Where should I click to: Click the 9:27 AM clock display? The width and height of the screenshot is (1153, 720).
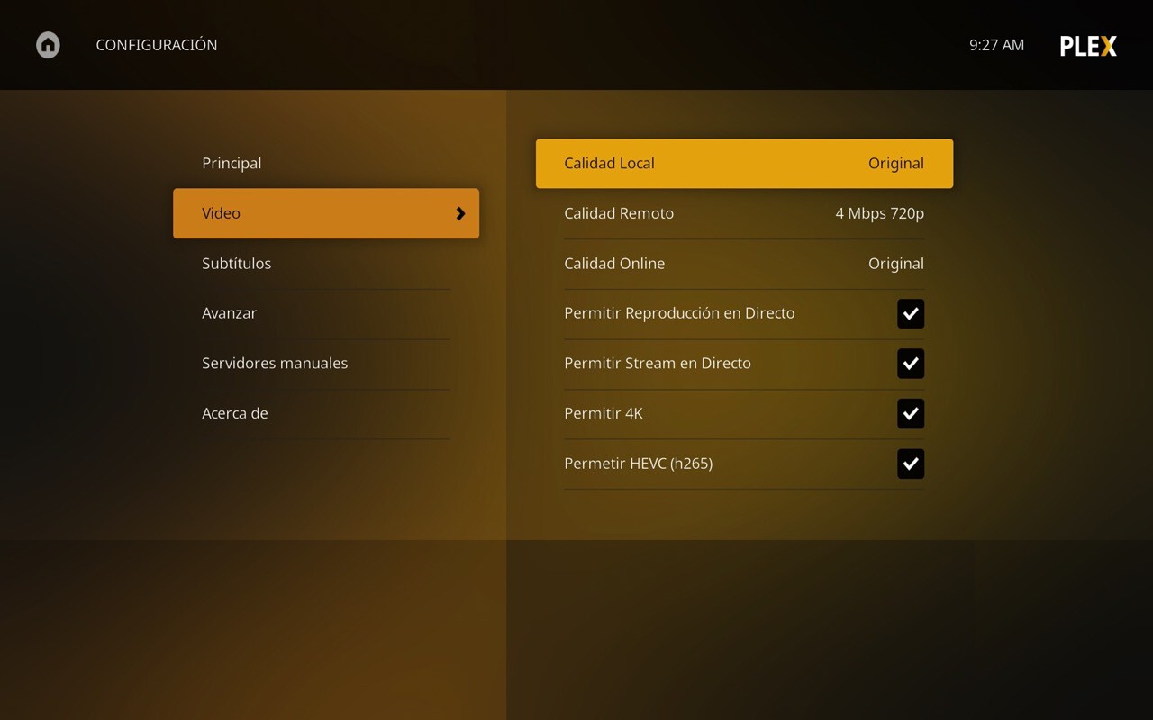click(x=996, y=44)
